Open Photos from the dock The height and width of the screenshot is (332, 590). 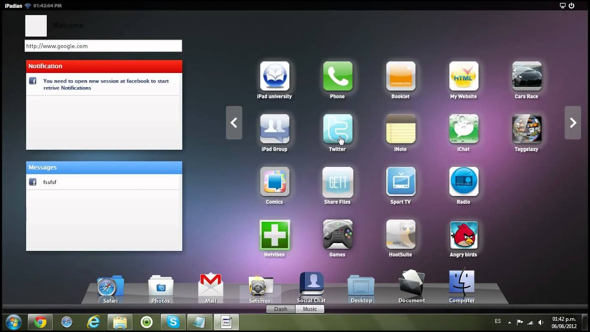(161, 286)
